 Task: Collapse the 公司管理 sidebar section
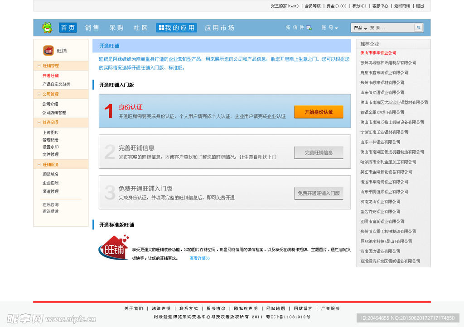[x=39, y=94]
